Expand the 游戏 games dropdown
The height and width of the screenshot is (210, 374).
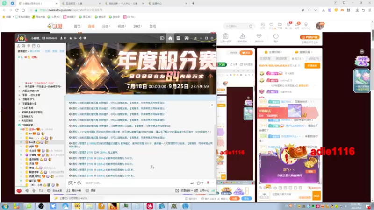(137, 26)
